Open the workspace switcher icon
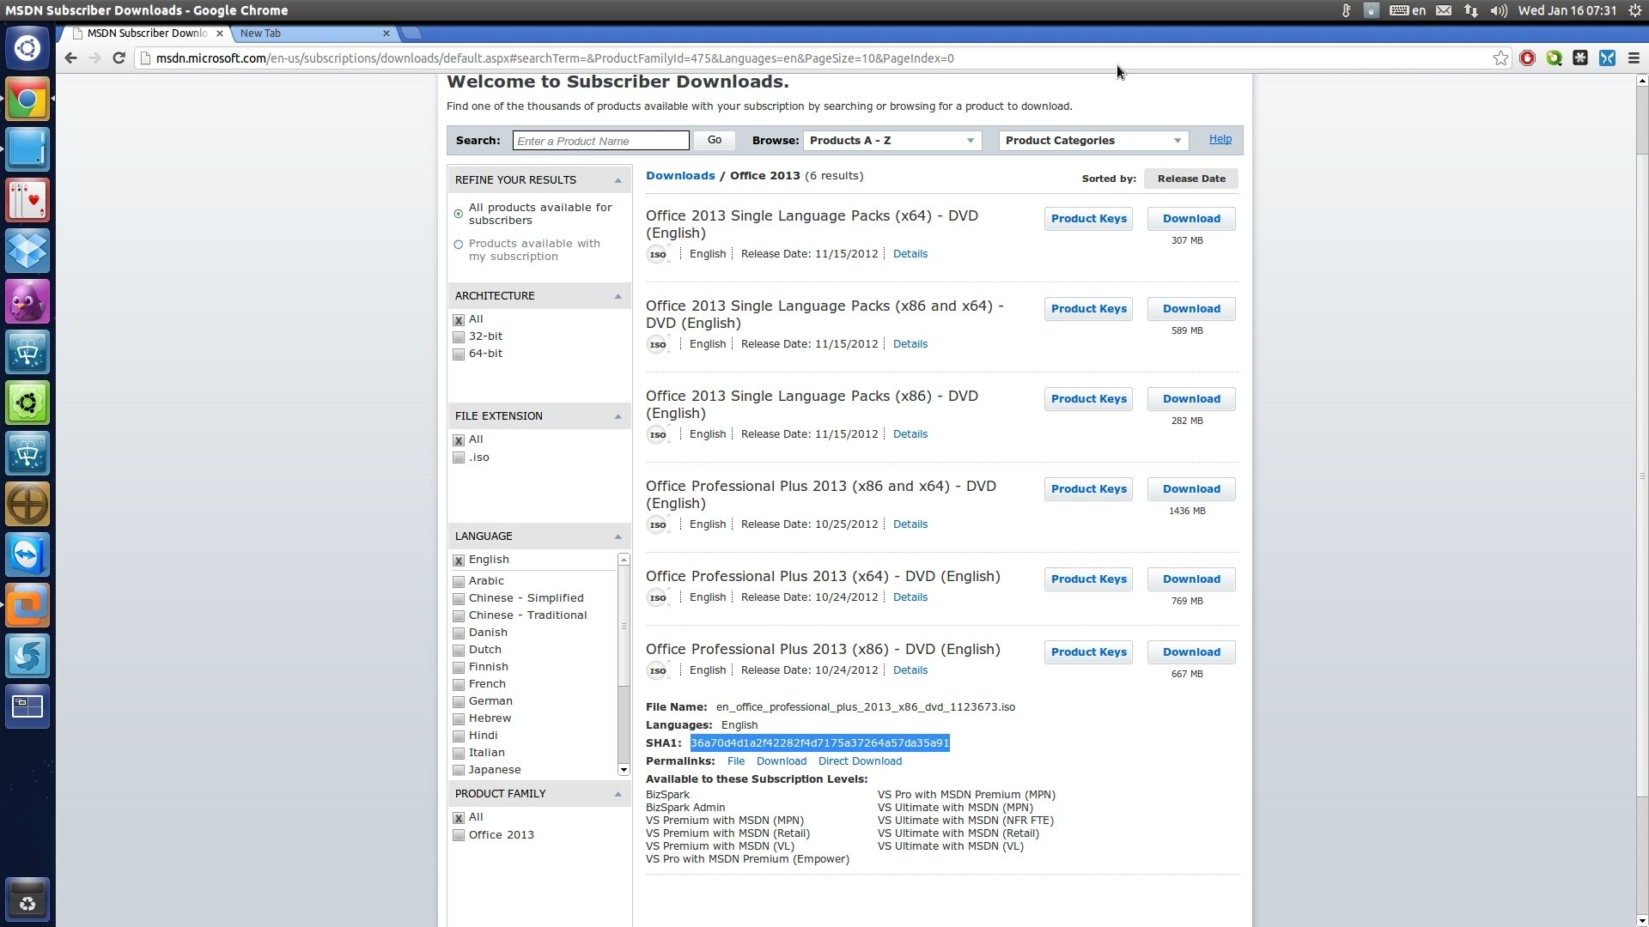This screenshot has height=927, width=1649. (27, 706)
